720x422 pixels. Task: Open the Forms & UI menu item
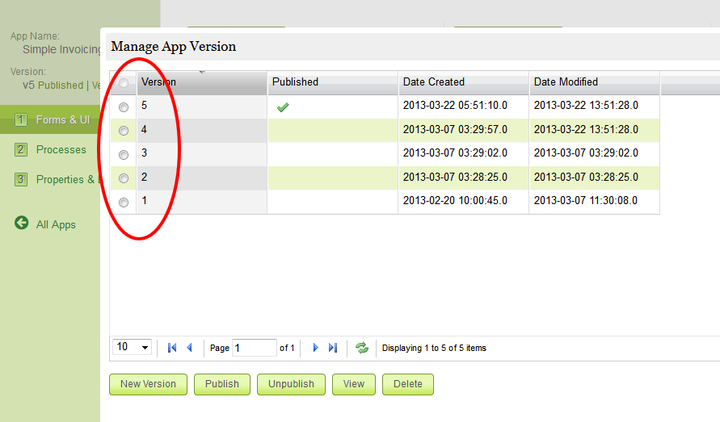[62, 119]
